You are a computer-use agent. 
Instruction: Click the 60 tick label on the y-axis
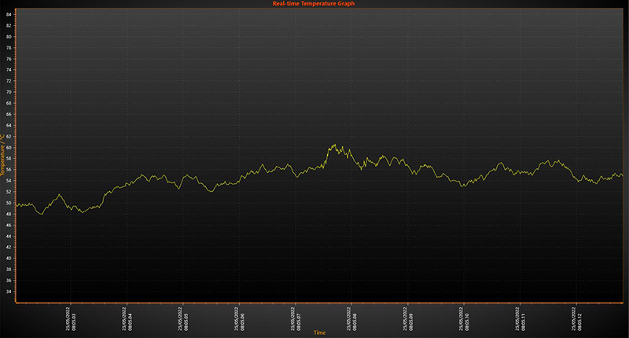tap(9, 148)
